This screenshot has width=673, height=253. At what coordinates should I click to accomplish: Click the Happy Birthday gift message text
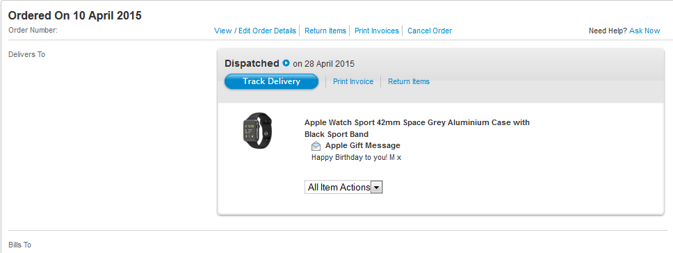[356, 157]
